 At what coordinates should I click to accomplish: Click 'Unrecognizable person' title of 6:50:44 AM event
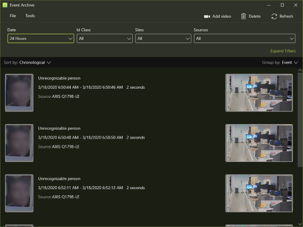pyautogui.click(x=59, y=78)
